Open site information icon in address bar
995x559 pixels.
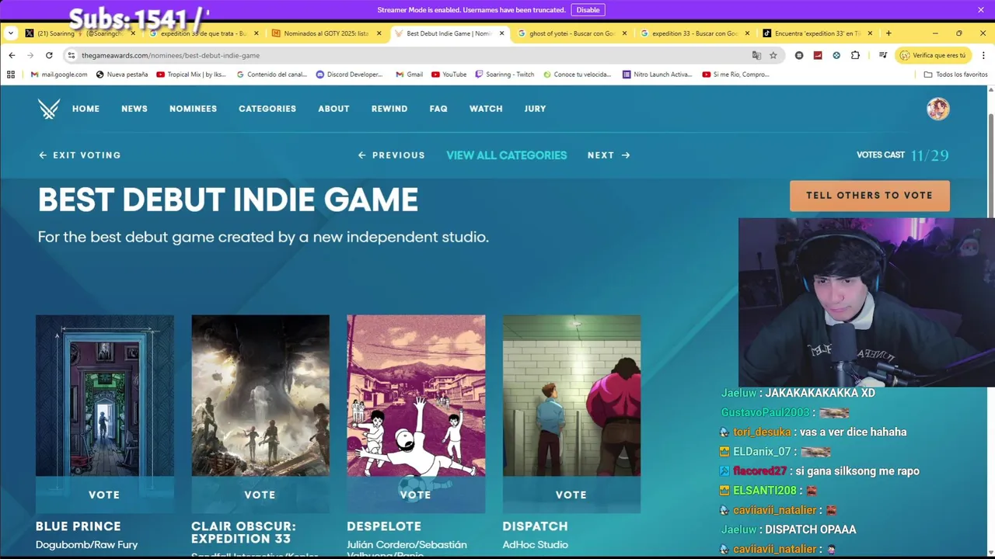72,55
